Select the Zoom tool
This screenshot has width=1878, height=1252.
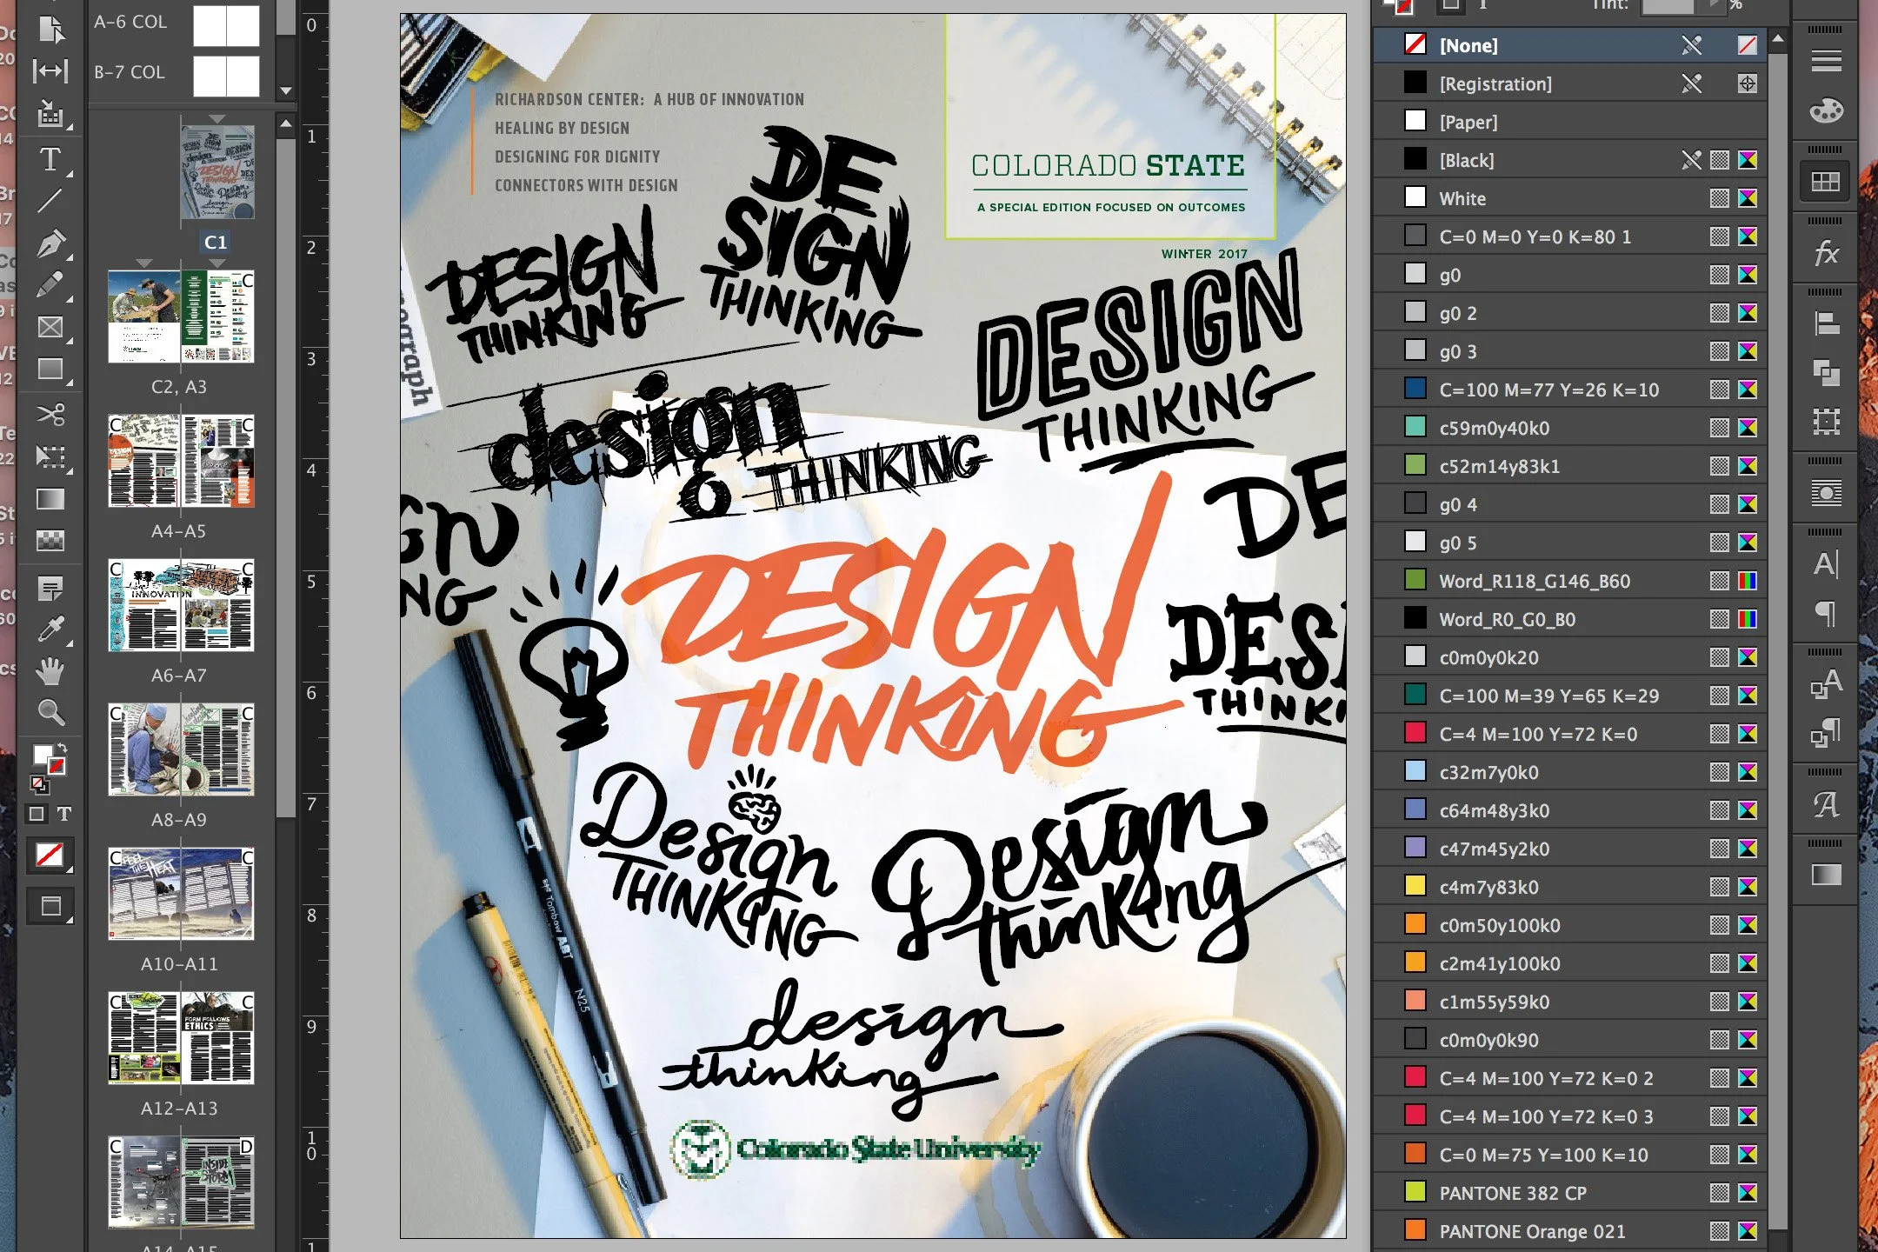coord(50,713)
